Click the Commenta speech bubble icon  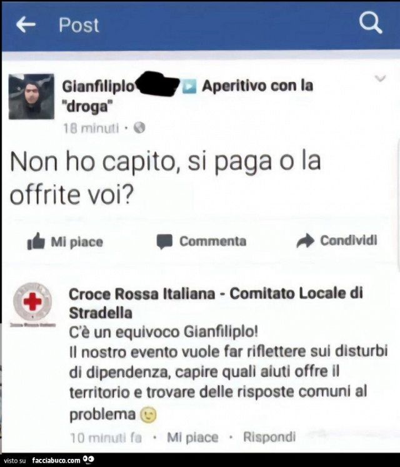164,242
